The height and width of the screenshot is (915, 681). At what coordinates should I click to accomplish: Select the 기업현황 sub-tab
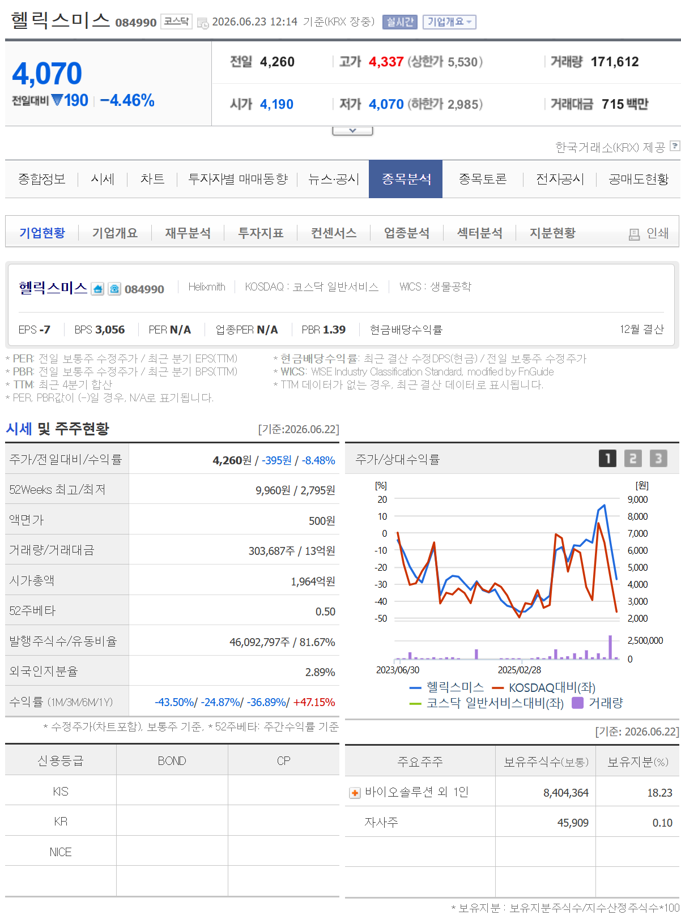[42, 233]
